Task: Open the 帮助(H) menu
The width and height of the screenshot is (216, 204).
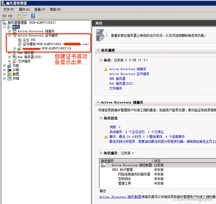Action: click(x=55, y=9)
